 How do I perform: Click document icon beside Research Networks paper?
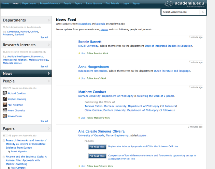pyautogui.click(x=4, y=140)
